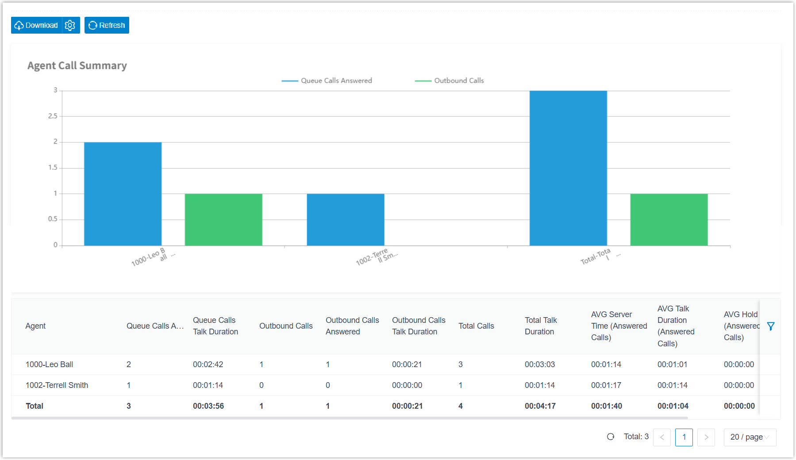Click Total Talk Duration column header
Viewport: 796px width, 460px height.
[541, 326]
